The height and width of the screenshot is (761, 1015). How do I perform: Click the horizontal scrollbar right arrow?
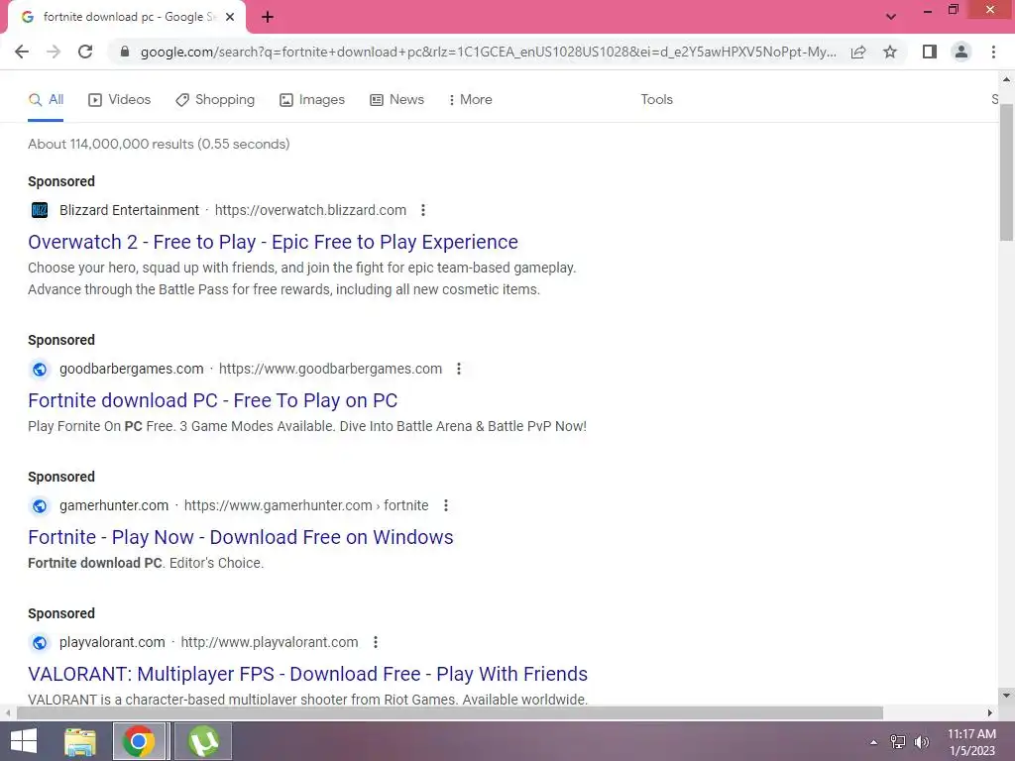989,713
